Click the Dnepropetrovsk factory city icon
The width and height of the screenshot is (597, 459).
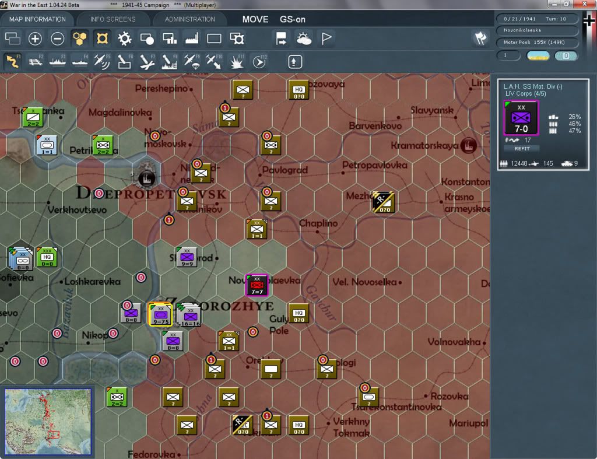tap(146, 178)
